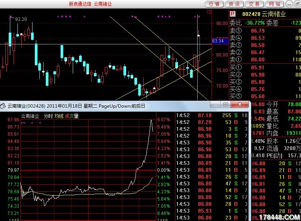301x221 pixels.
Task: Click the 交易 trading button
Action: [254, 4]
